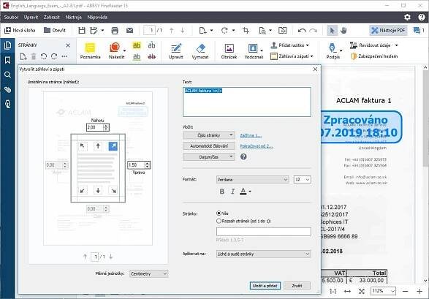
Task: Insert a picture with Obrázek
Action: click(229, 51)
